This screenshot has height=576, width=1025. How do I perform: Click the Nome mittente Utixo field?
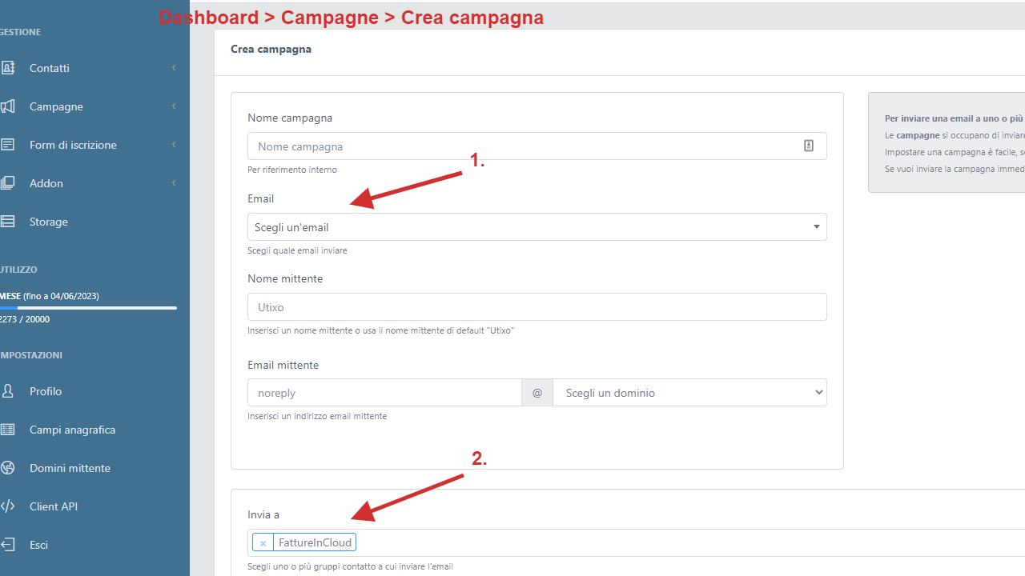point(537,307)
